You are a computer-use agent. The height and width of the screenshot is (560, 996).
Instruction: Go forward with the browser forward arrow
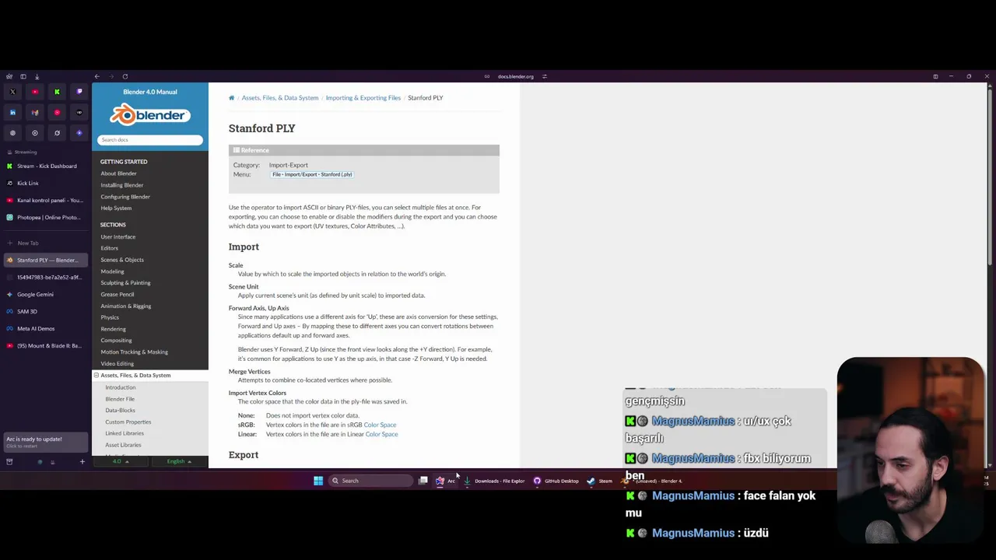point(111,76)
